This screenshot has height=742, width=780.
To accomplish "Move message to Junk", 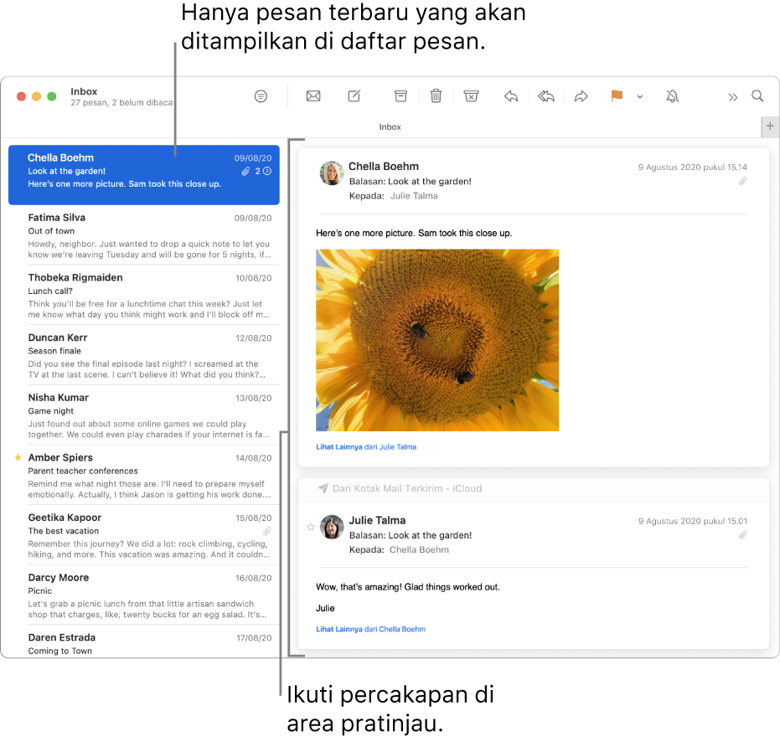I will tap(471, 96).
